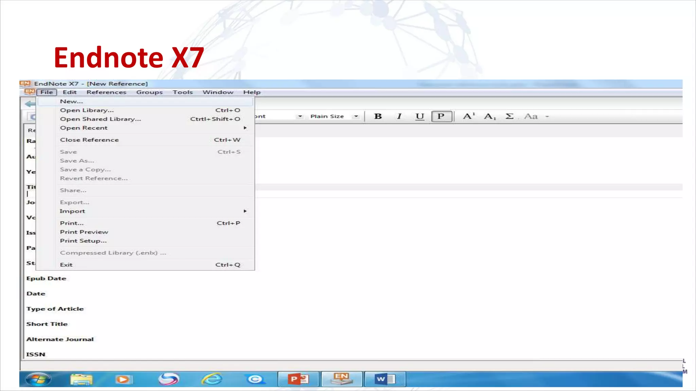Open media player taskbar icon
Screen dimensions: 696x391
pyautogui.click(x=124, y=379)
